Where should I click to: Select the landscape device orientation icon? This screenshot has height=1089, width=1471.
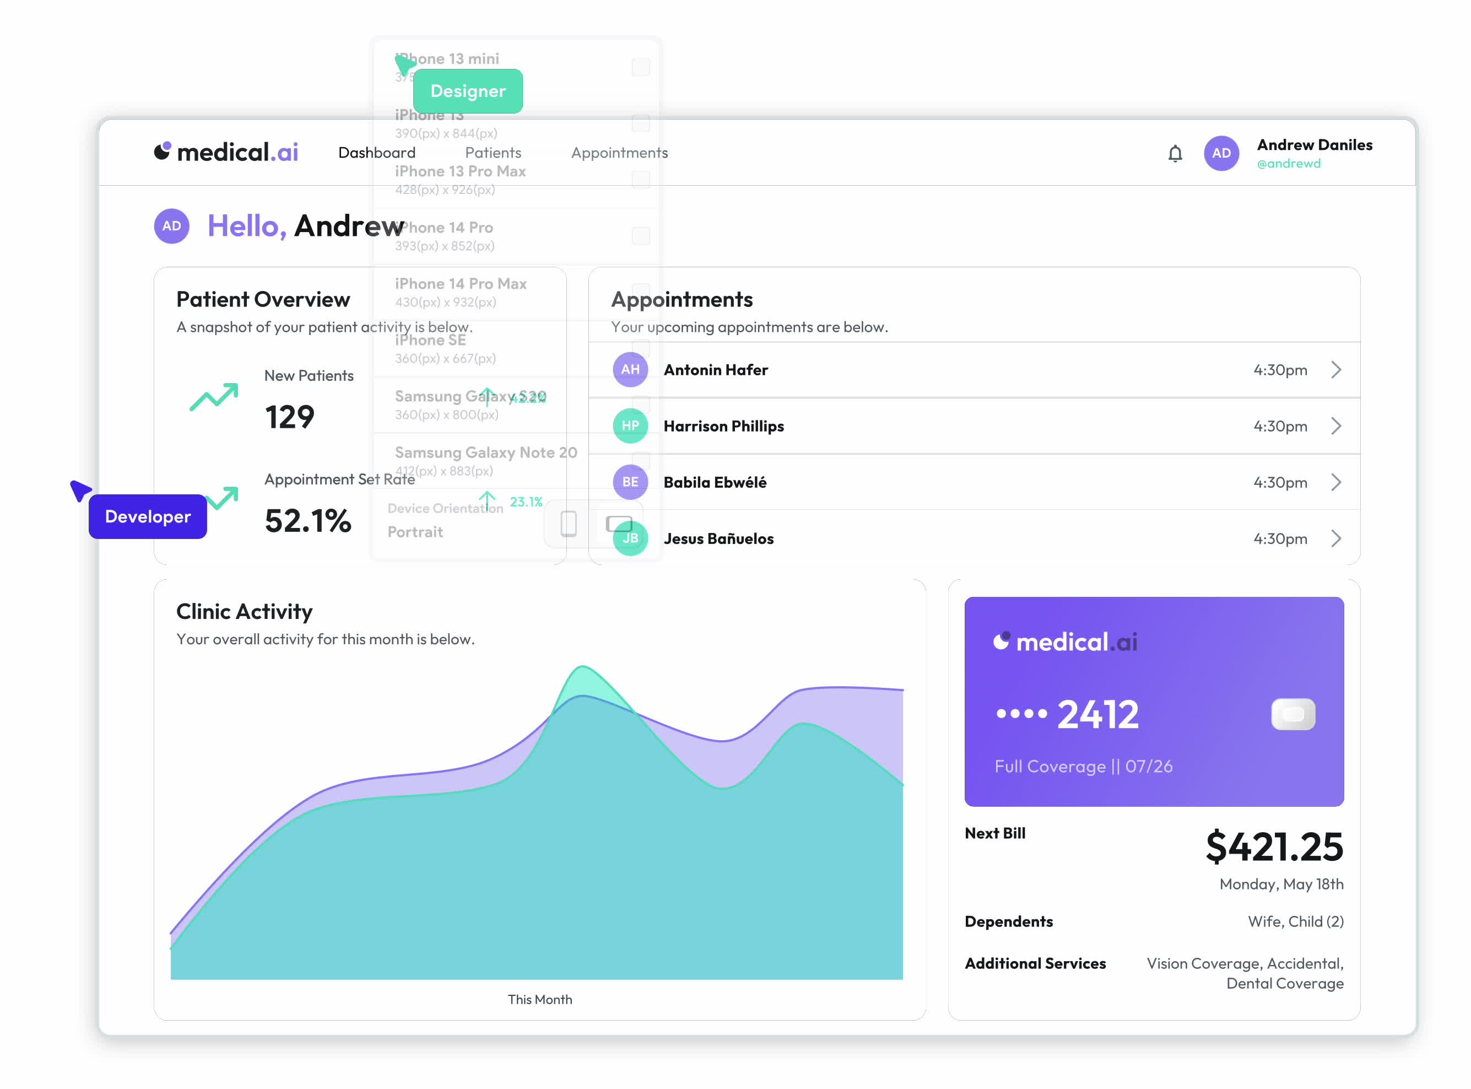619,524
